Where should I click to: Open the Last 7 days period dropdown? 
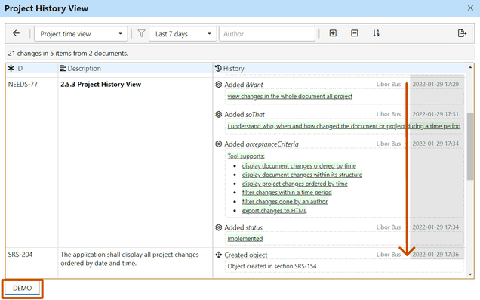183,34
